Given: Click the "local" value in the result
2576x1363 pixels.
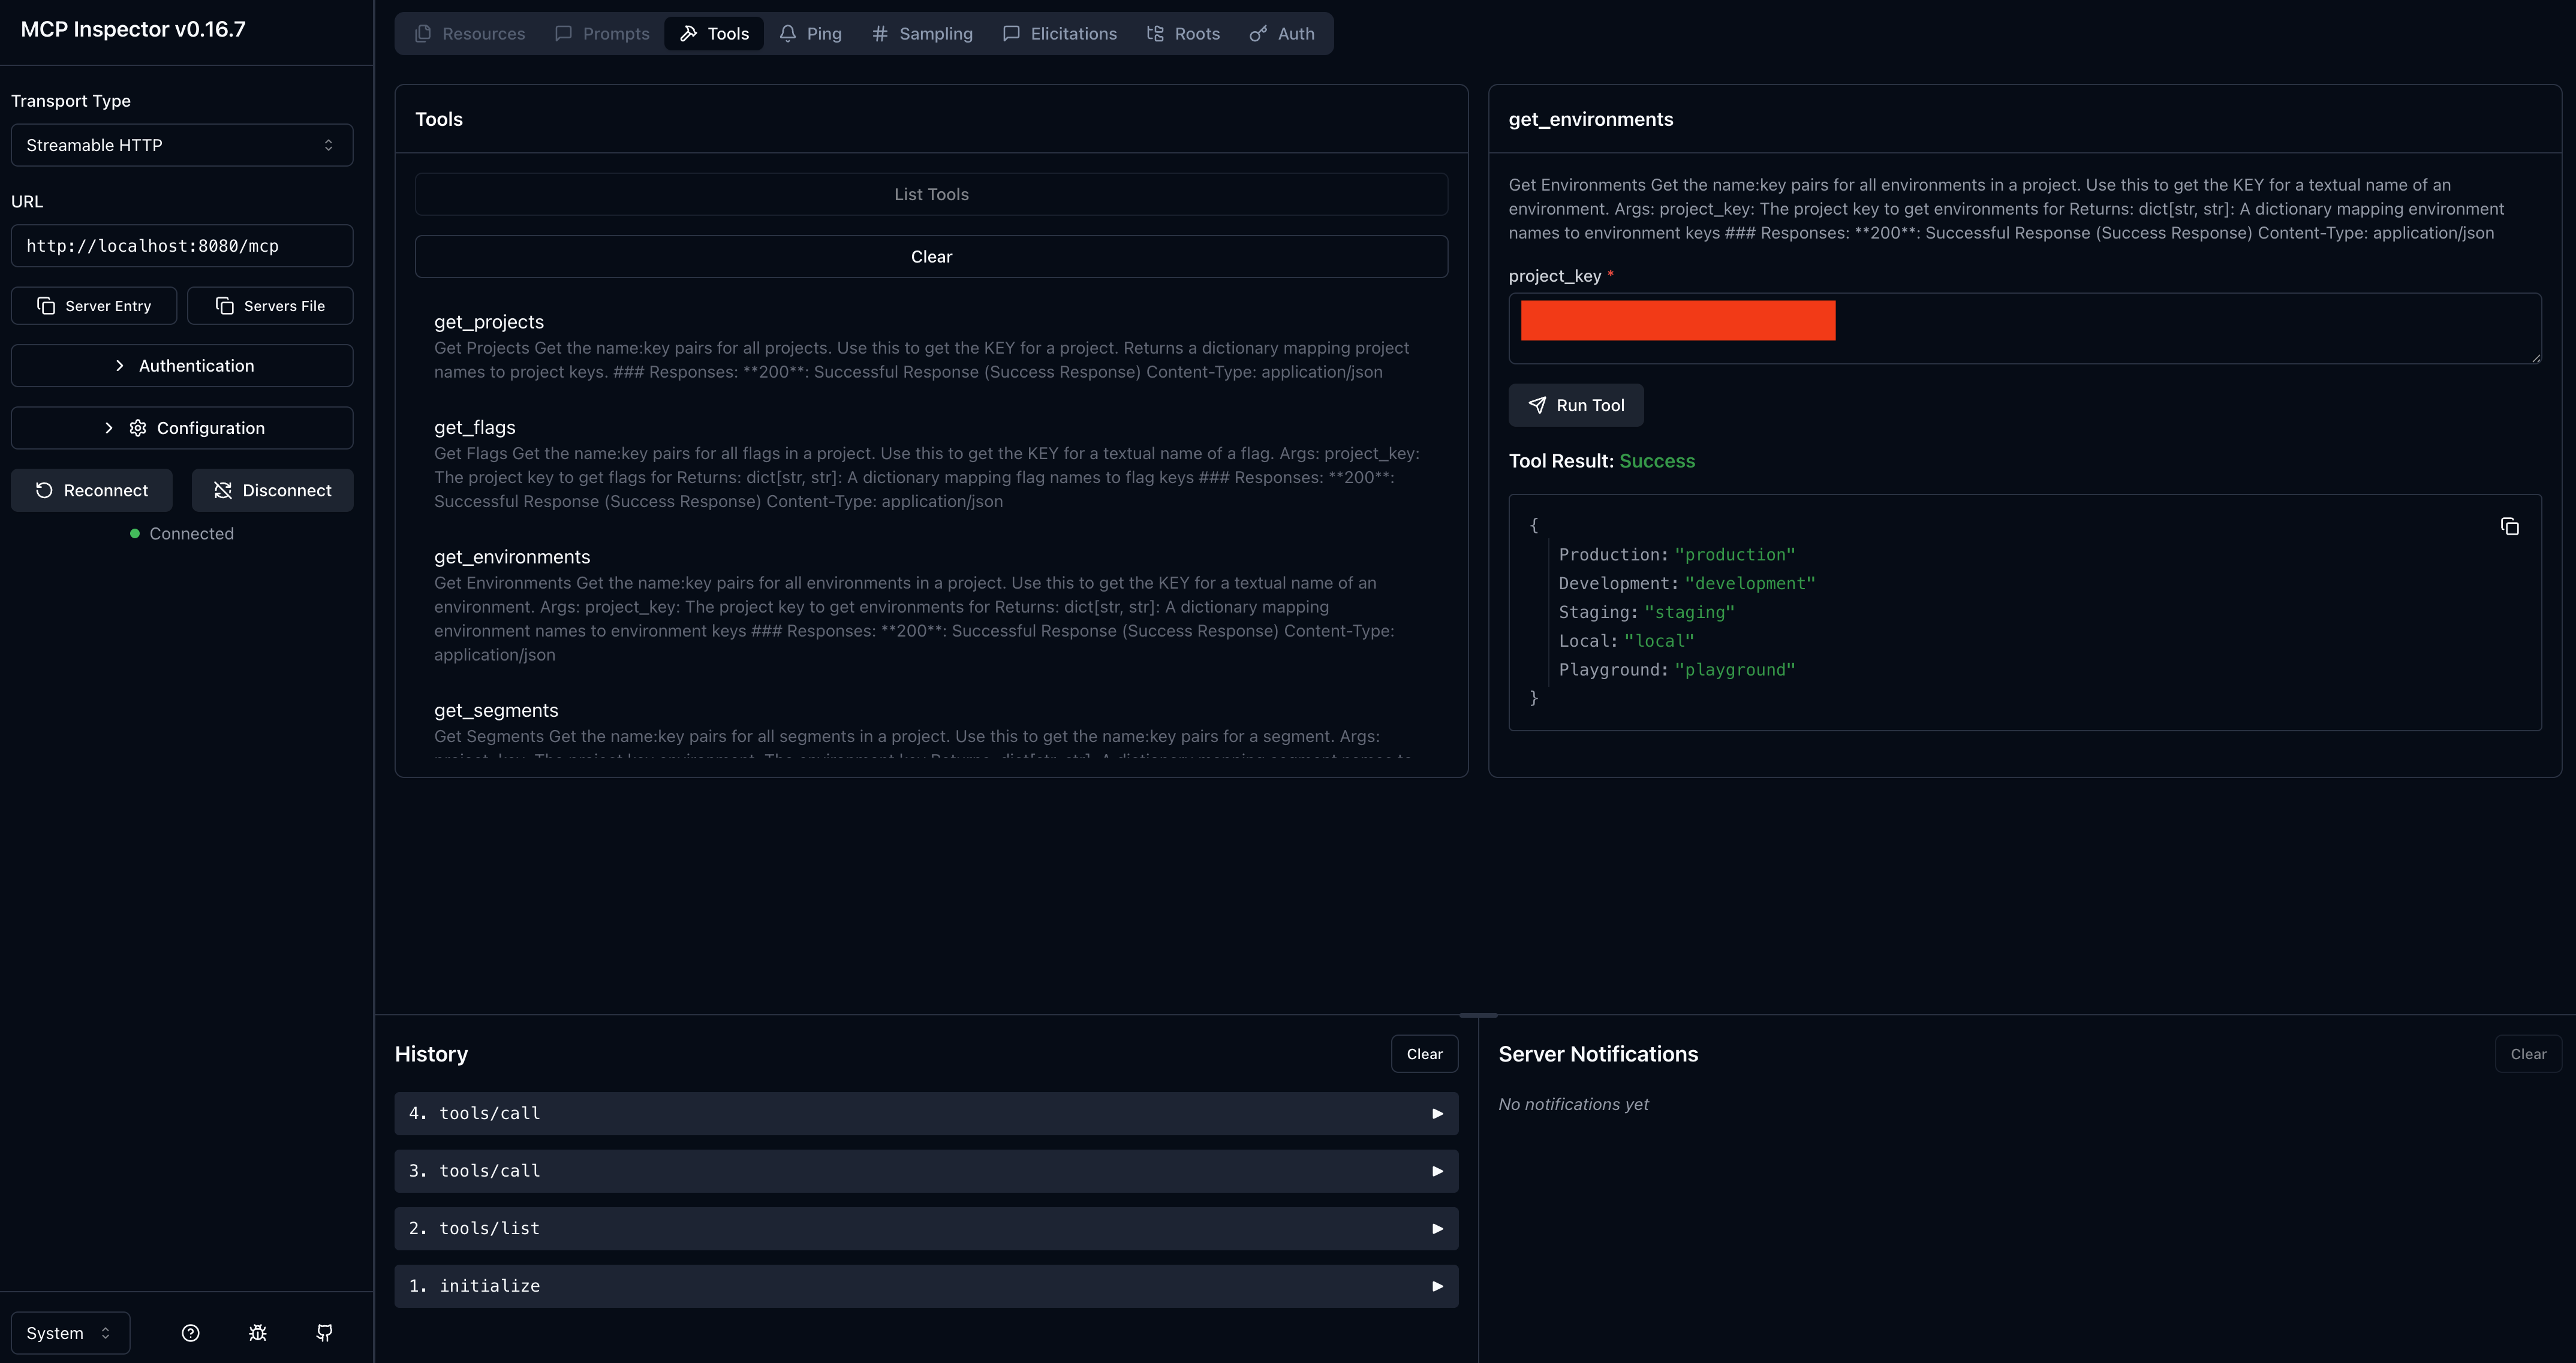Looking at the screenshot, I should click(x=1659, y=641).
